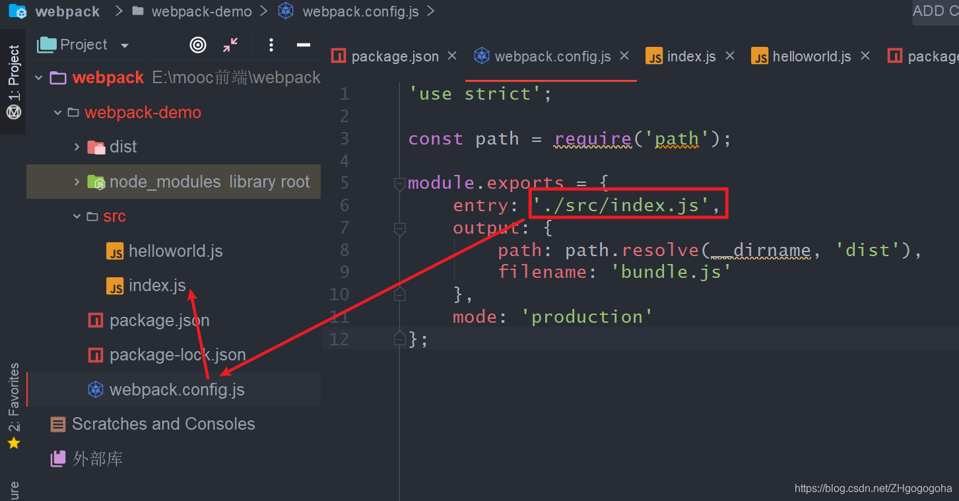The width and height of the screenshot is (959, 501).
Task: Click the star icon in Favorites strip
Action: tap(14, 444)
